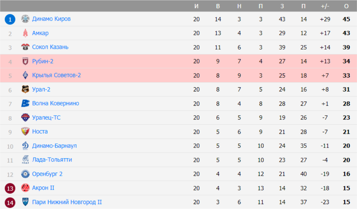Click the Рубин-2 team crest
The height and width of the screenshot is (209, 357).
click(x=25, y=61)
